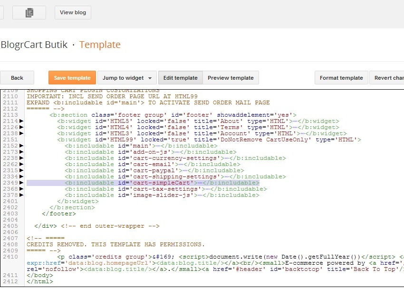This screenshot has height=297, width=404.
Task: Click the folded marker in cart-simpleCart line
Action: point(200,183)
